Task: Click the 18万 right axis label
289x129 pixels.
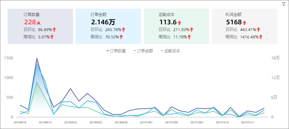Action: (275, 58)
